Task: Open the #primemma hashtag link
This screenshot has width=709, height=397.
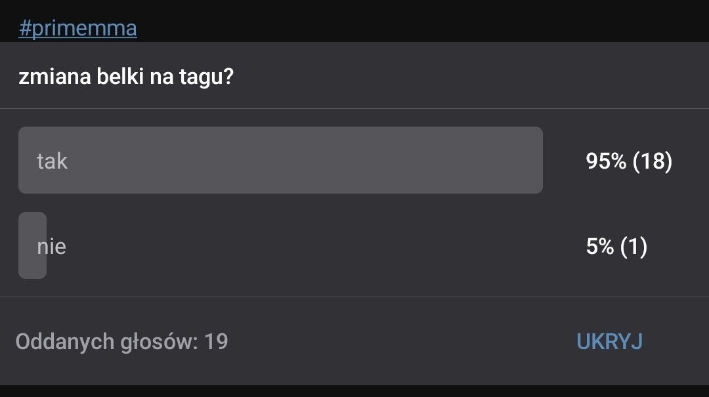Action: 77,29
